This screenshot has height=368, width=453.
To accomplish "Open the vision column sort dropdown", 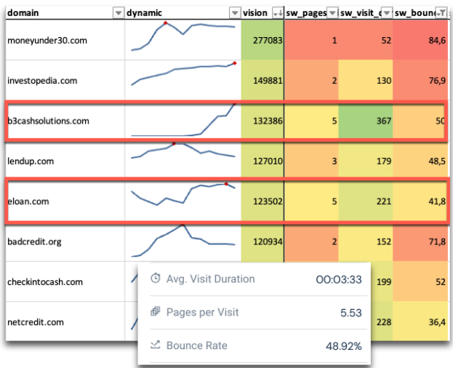I will 277,13.
